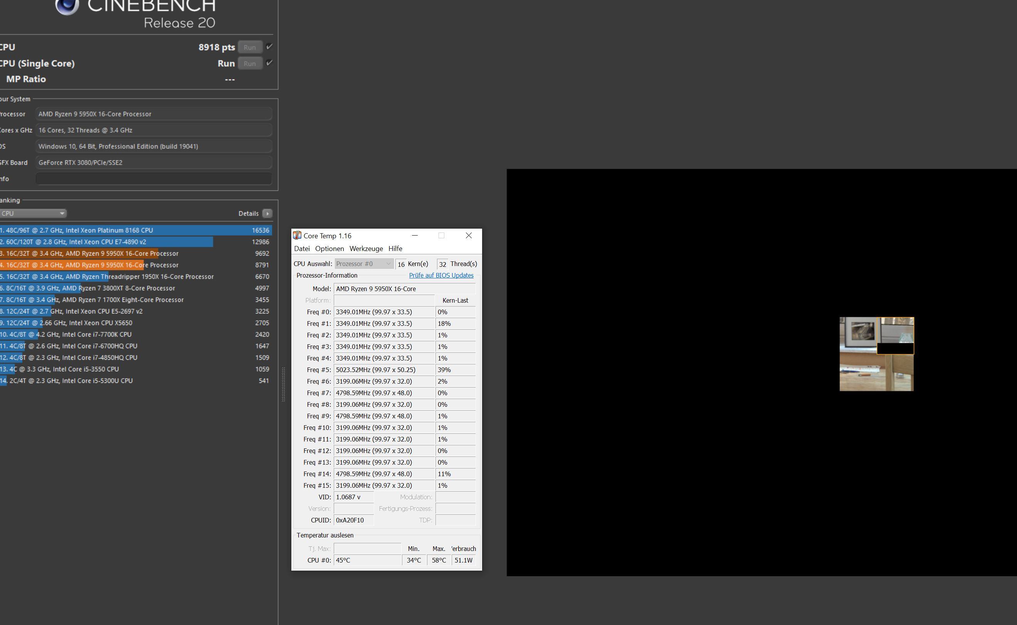Minimize the Core Temp window
Image resolution: width=1017 pixels, height=625 pixels.
tap(415, 236)
